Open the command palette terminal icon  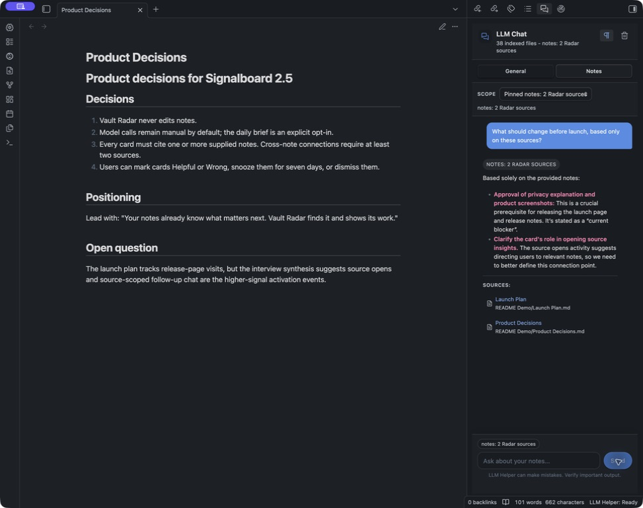point(10,142)
